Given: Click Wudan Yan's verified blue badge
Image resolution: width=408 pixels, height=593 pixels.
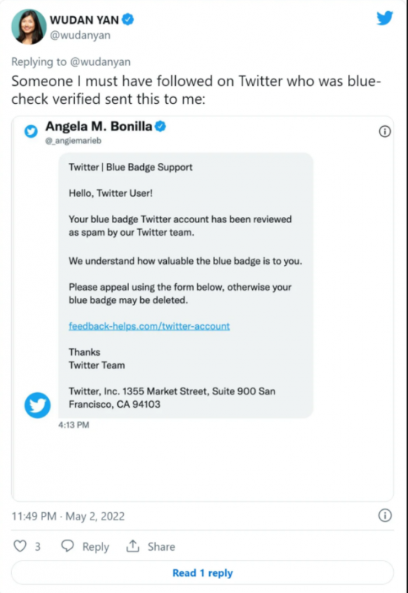Looking at the screenshot, I should click(x=128, y=19).
